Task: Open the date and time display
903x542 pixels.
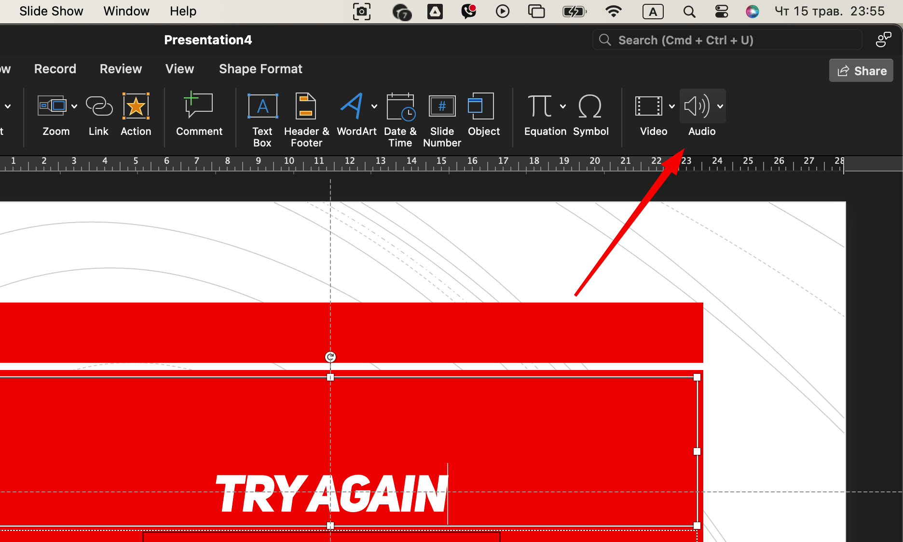Action: [830, 11]
